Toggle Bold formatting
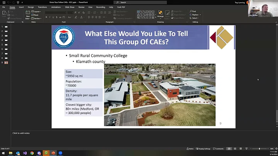The width and height of the screenshot is (278, 156). coord(46,17)
